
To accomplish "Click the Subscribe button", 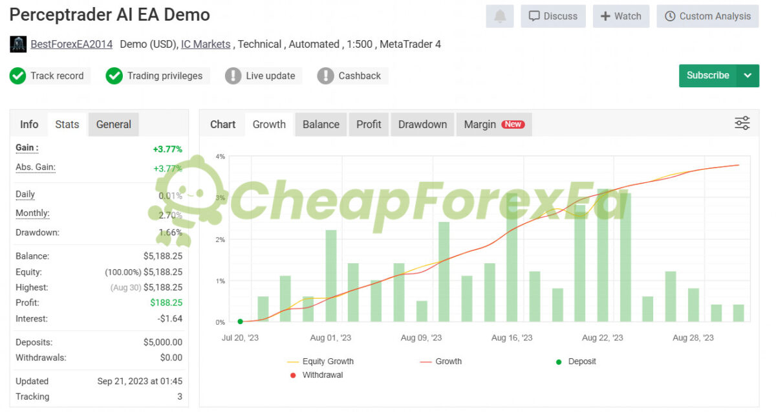I will click(707, 76).
